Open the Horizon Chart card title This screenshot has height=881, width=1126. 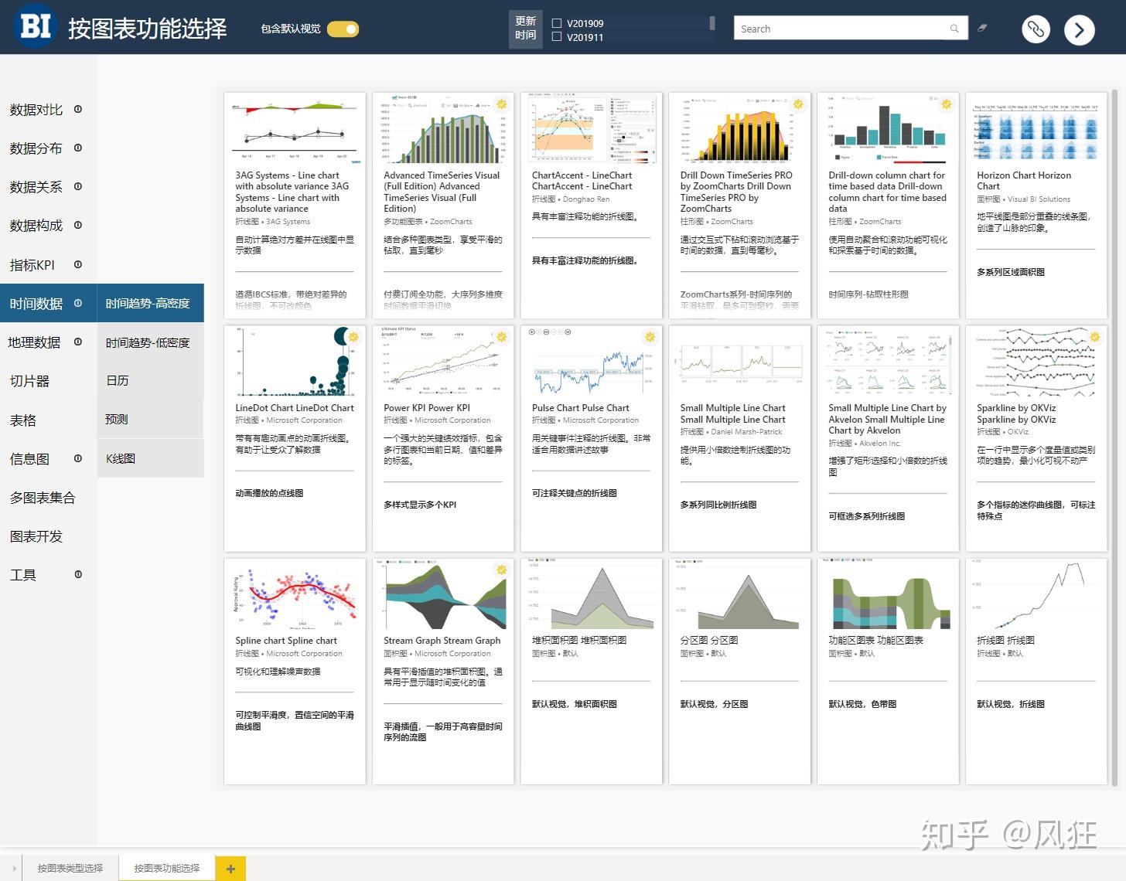click(x=1024, y=181)
